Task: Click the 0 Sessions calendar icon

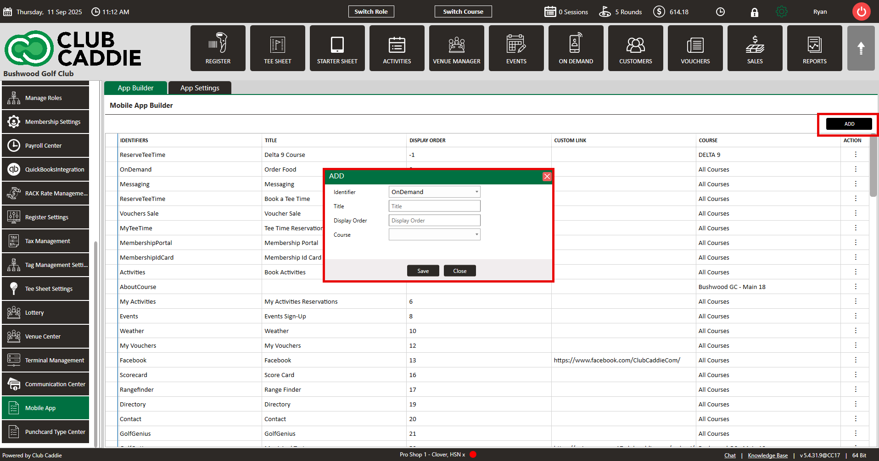Action: [550, 11]
